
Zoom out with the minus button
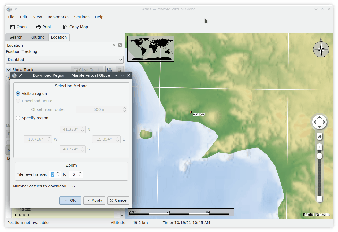pyautogui.click(x=319, y=199)
